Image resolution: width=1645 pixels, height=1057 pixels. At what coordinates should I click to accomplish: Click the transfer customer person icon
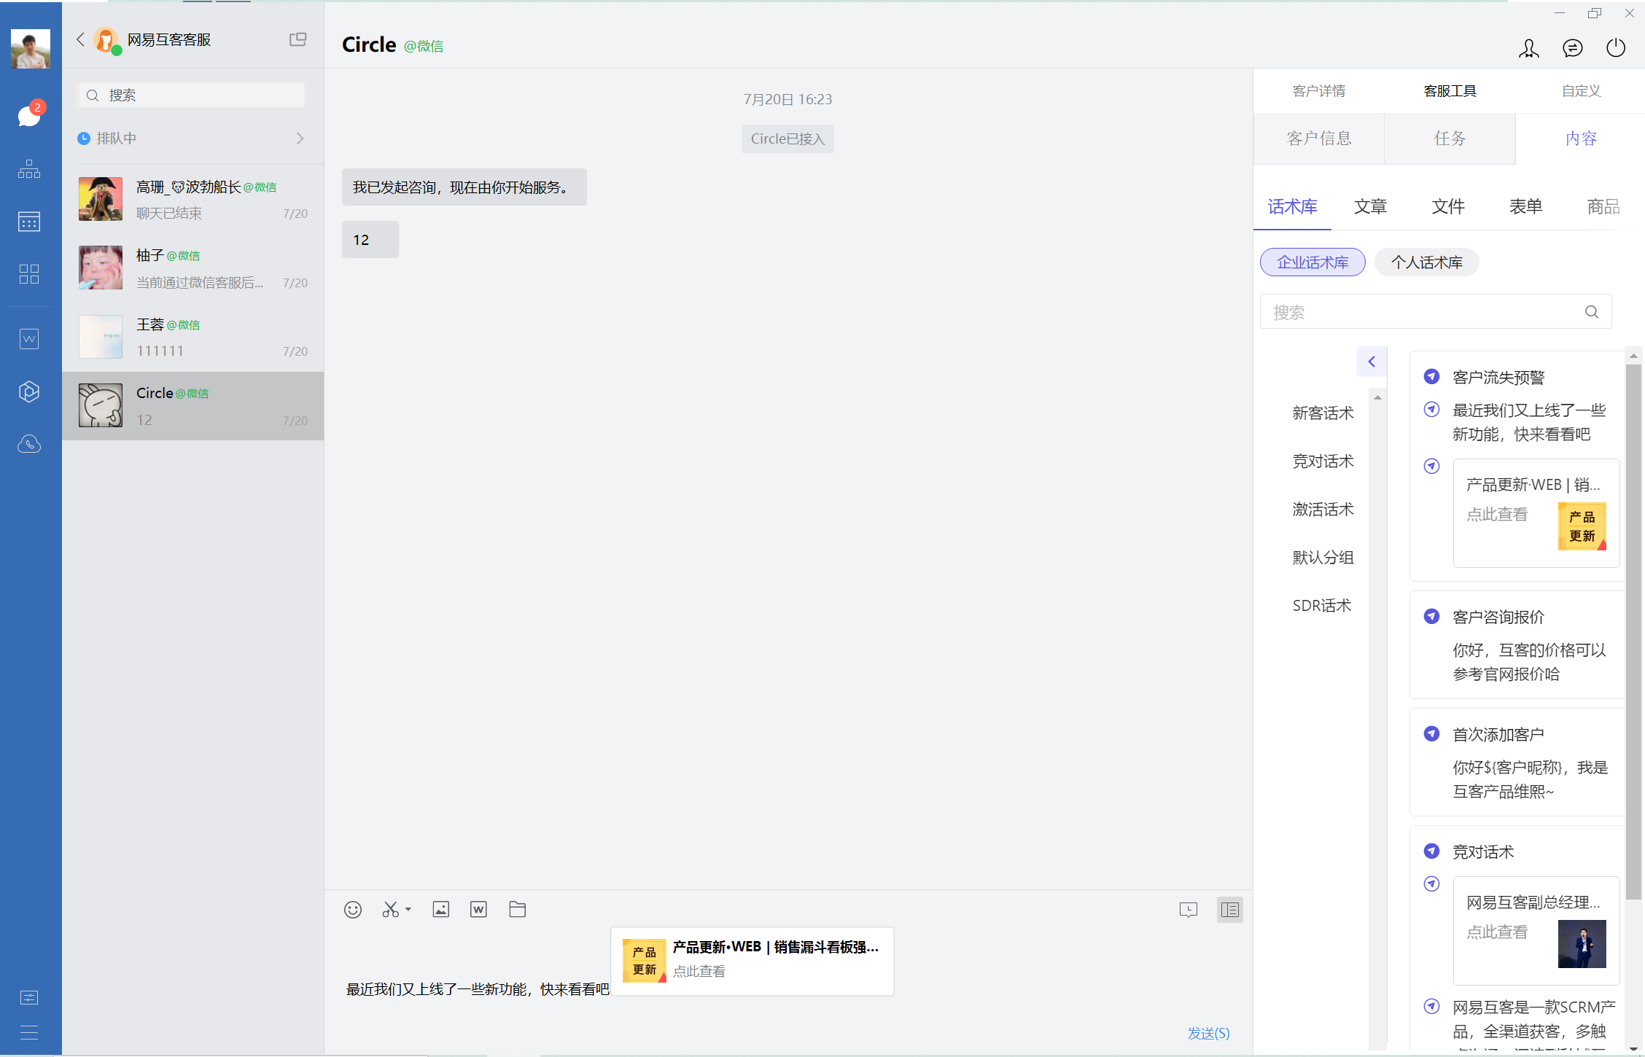point(1529,48)
